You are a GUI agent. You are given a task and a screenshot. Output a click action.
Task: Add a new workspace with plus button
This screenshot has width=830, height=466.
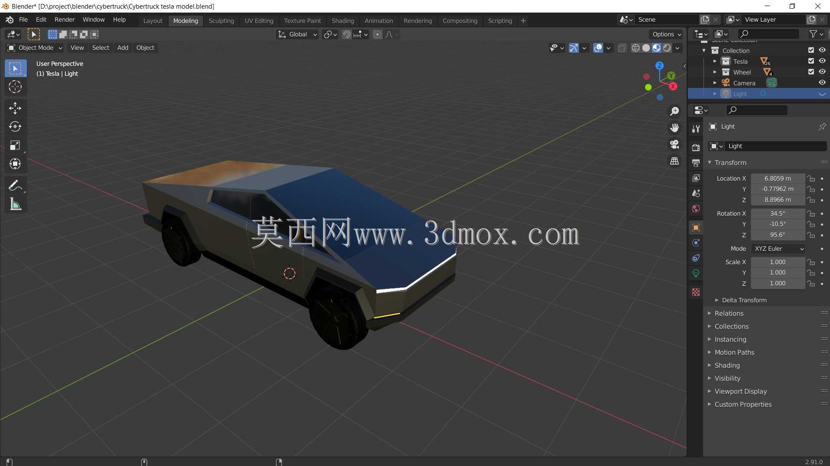point(523,21)
